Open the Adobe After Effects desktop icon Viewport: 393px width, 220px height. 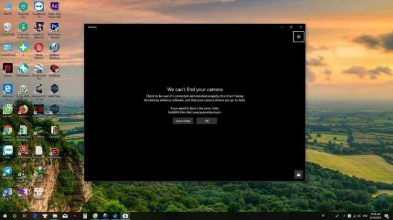pyautogui.click(x=54, y=7)
